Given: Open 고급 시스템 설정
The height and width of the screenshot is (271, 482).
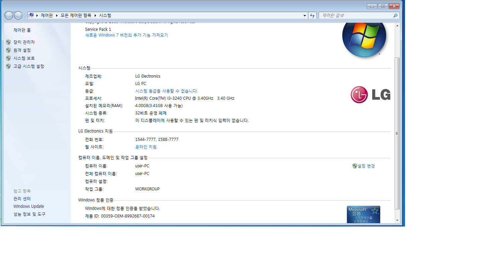Looking at the screenshot, I should click(x=29, y=66).
